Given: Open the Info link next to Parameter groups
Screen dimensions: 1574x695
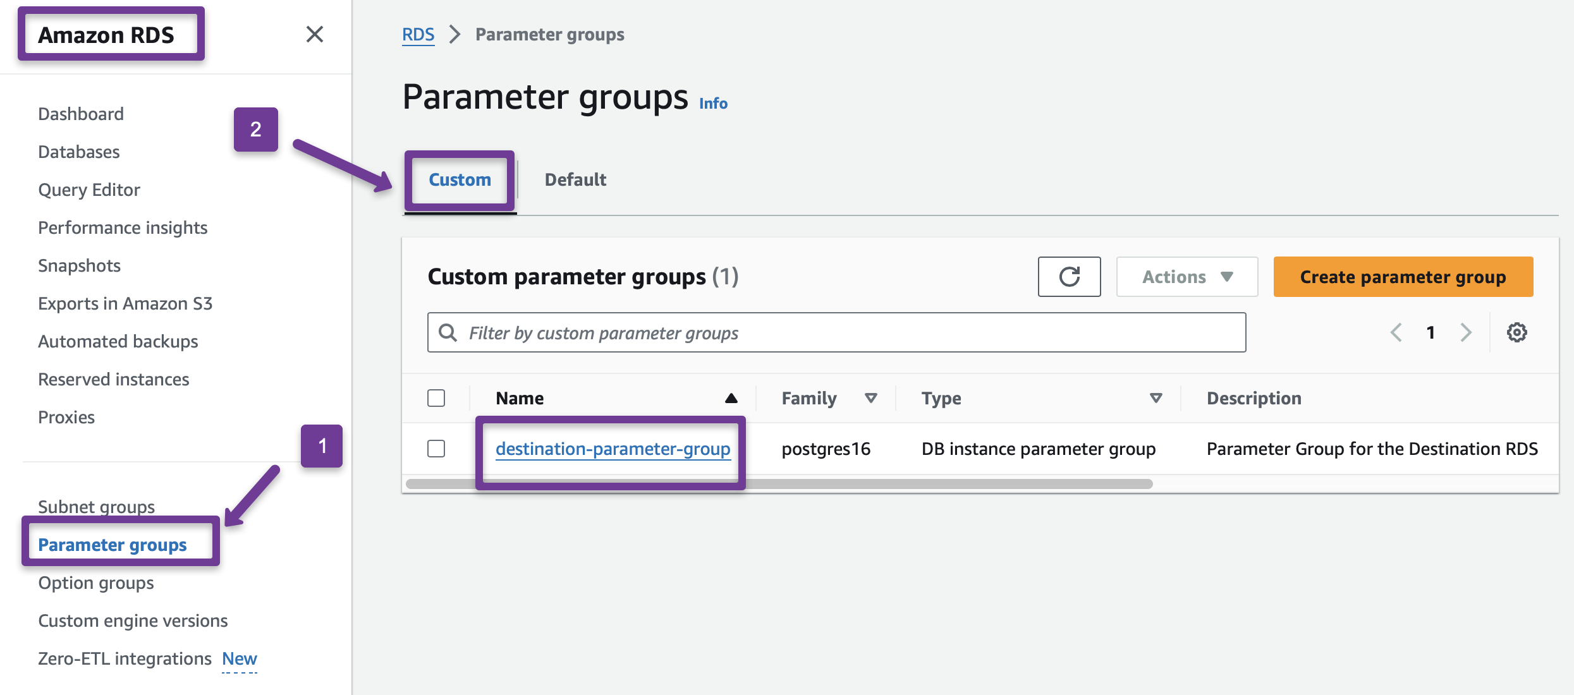Looking at the screenshot, I should [712, 103].
